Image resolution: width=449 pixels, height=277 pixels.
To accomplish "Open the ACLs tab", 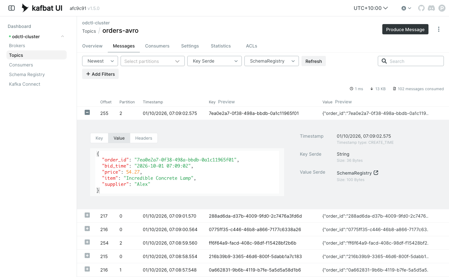I will coord(251,46).
